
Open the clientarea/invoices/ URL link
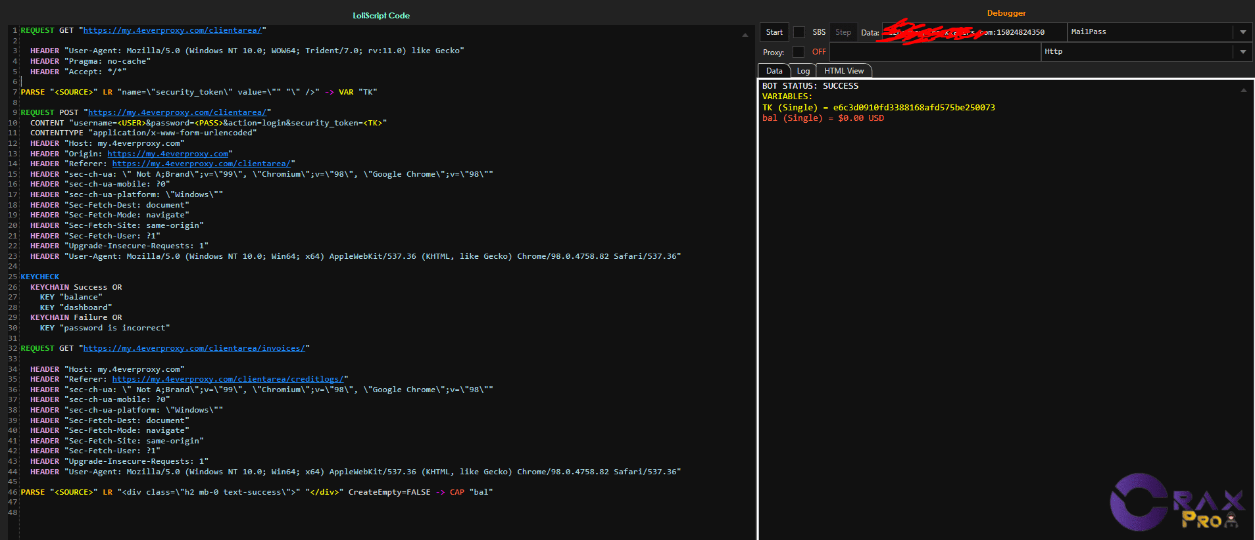click(194, 348)
